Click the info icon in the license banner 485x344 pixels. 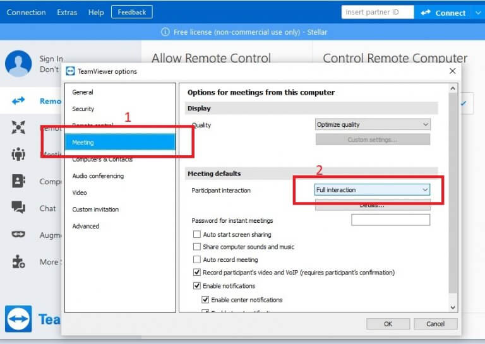coord(165,32)
